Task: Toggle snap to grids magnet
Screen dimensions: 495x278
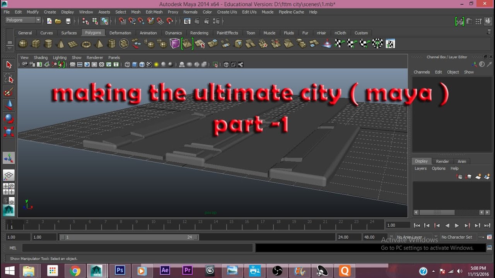Action: (x=123, y=21)
